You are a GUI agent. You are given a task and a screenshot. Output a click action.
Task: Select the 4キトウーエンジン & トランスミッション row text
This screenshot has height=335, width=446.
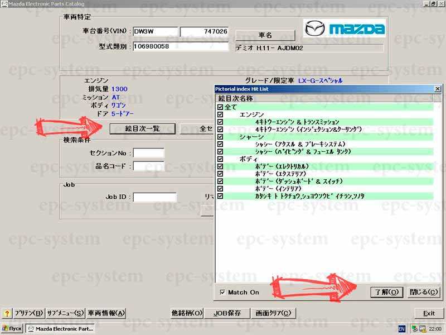coord(297,122)
